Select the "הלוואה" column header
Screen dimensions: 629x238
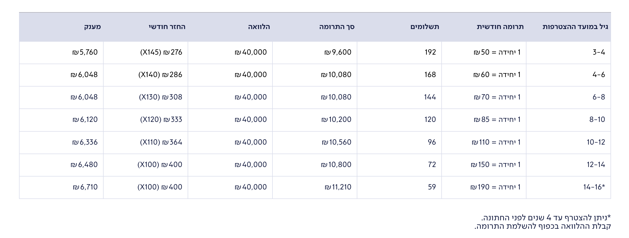259,27
